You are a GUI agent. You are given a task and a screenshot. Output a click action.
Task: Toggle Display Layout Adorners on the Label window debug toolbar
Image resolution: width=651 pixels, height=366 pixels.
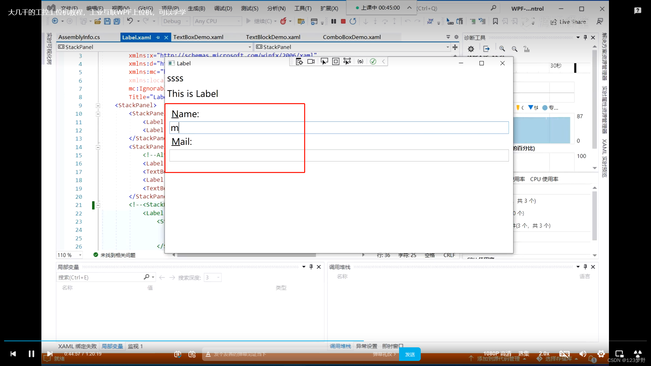[x=336, y=61]
